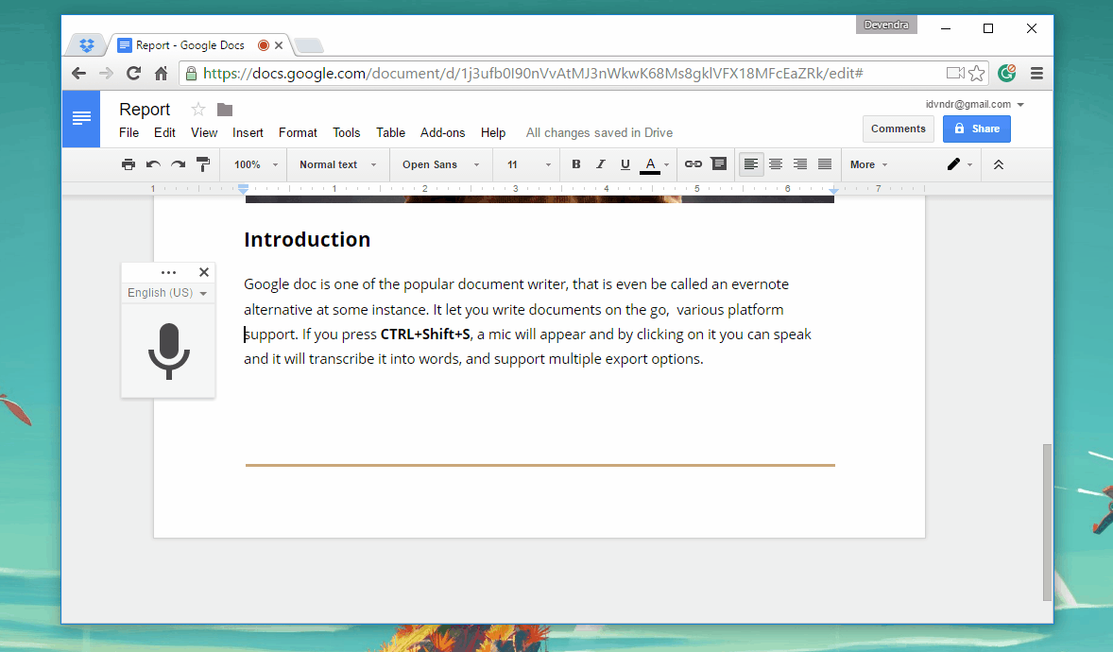The height and width of the screenshot is (652, 1113).
Task: Open the Help menu
Action: tap(492, 133)
